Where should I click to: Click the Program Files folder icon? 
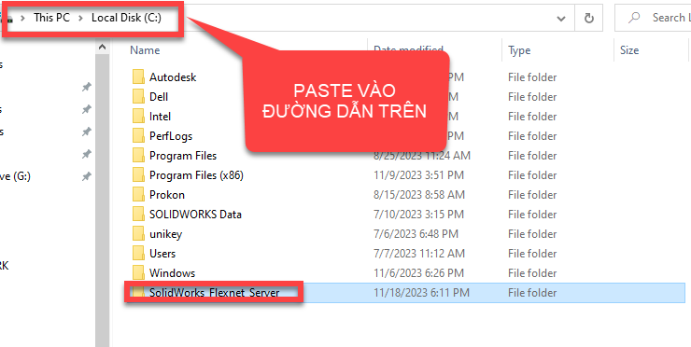[138, 156]
